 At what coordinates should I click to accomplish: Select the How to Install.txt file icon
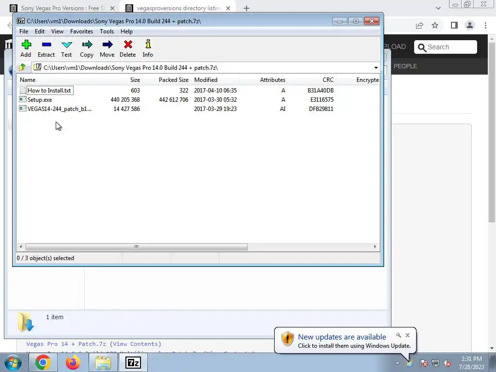click(23, 90)
